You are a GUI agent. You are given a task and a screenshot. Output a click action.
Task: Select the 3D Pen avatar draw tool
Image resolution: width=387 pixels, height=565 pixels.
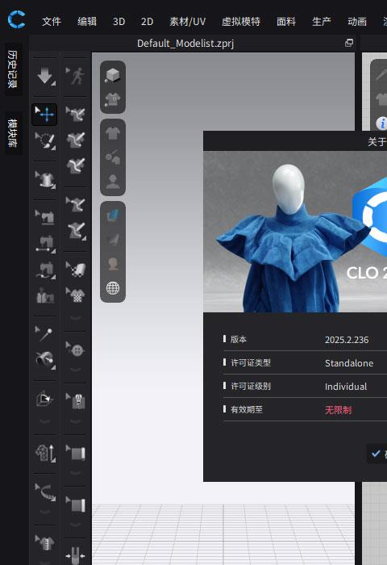[76, 231]
